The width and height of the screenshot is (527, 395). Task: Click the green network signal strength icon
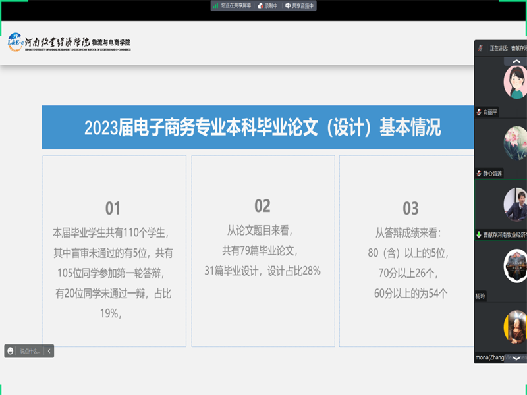pos(215,5)
